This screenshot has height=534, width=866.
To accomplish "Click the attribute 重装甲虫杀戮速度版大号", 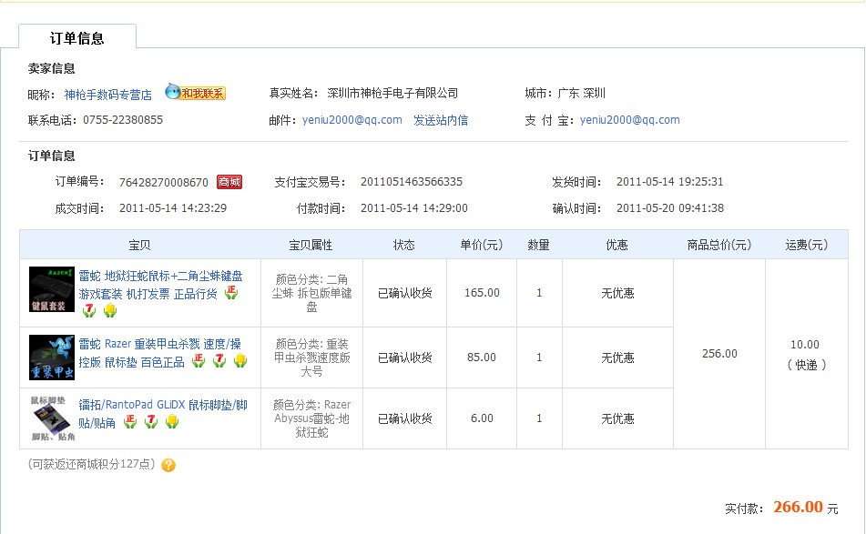I will tap(311, 358).
